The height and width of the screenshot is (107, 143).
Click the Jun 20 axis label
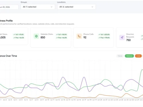[100, 100]
